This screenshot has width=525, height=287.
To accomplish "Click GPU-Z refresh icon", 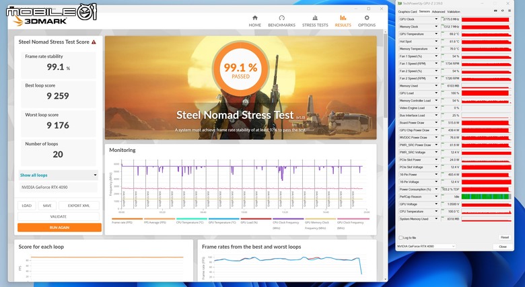I will point(502,11).
